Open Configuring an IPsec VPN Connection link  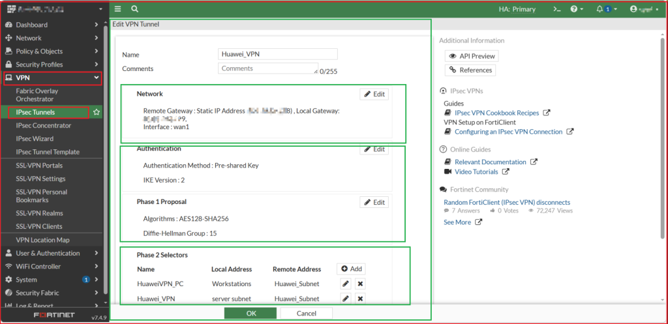(x=509, y=132)
